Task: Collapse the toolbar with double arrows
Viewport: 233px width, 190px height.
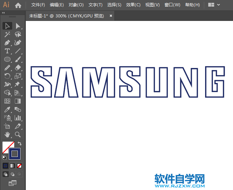Action: 3,13
